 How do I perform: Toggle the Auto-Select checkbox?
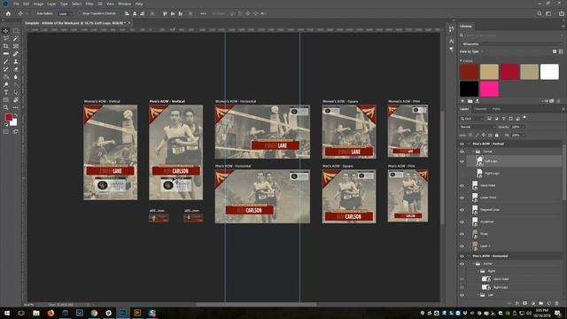pyautogui.click(x=34, y=14)
